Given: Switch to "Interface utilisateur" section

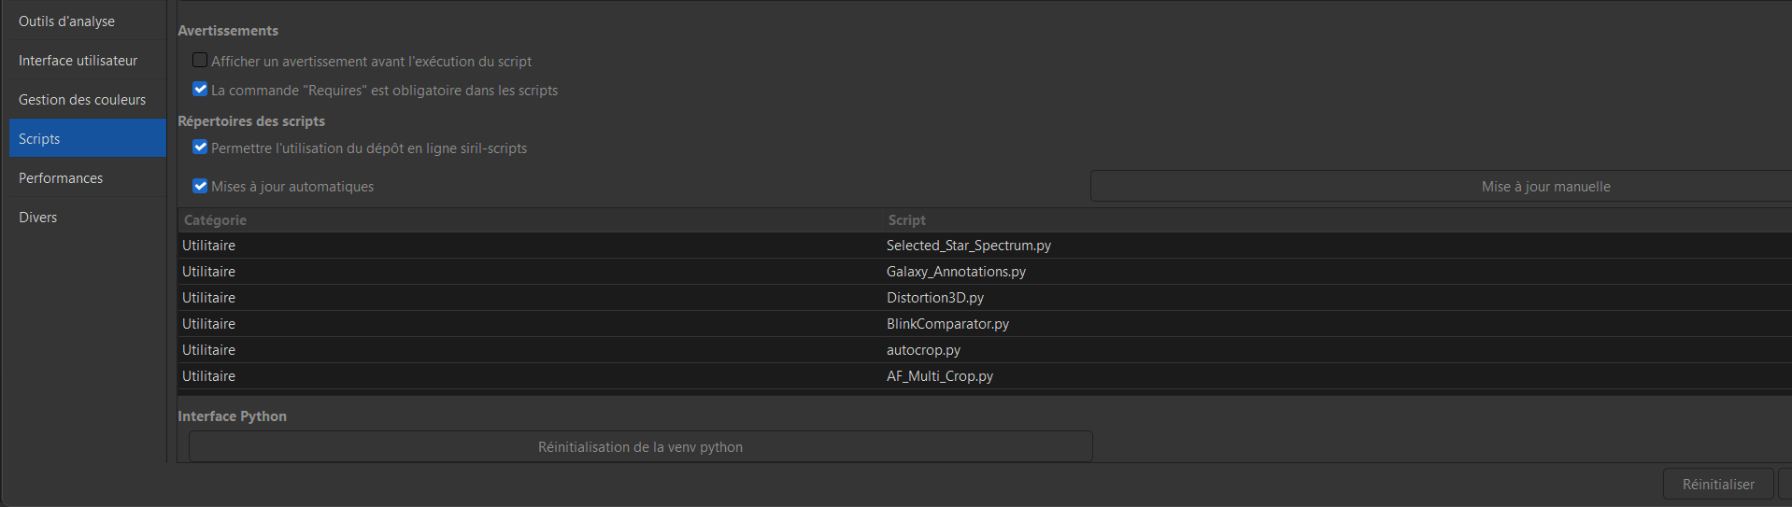Looking at the screenshot, I should click(x=78, y=60).
